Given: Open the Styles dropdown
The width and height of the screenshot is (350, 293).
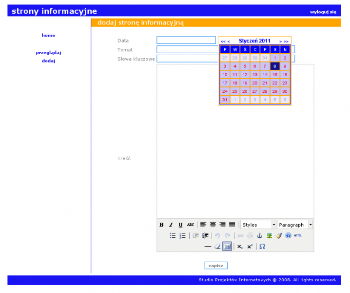Looking at the screenshot, I should pos(258,225).
